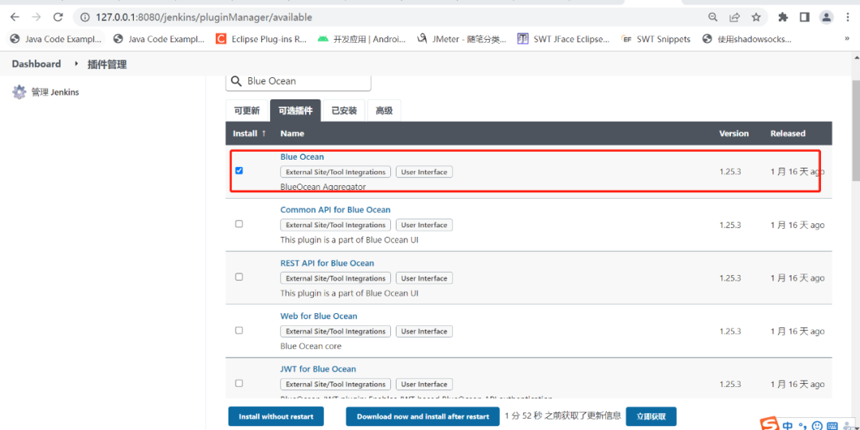860x430 pixels.
Task: Toggle the browser side panel icon
Action: click(804, 17)
